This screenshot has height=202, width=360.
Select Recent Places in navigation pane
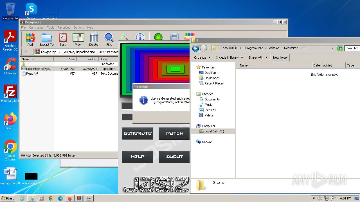point(214,83)
